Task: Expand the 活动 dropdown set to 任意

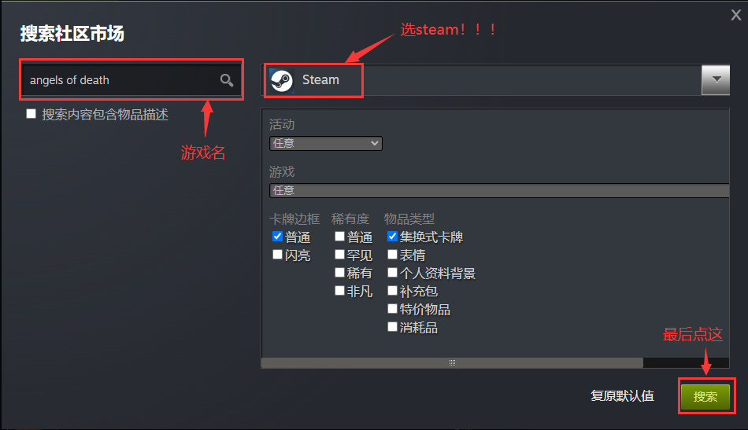Action: [326, 143]
